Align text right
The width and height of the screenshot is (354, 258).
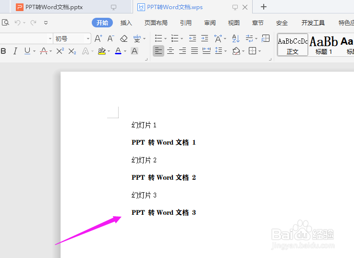(x=183, y=51)
